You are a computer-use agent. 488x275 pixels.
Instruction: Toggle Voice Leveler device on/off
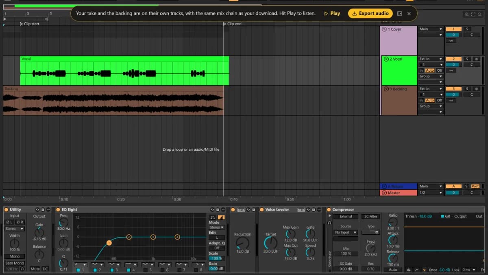262,209
